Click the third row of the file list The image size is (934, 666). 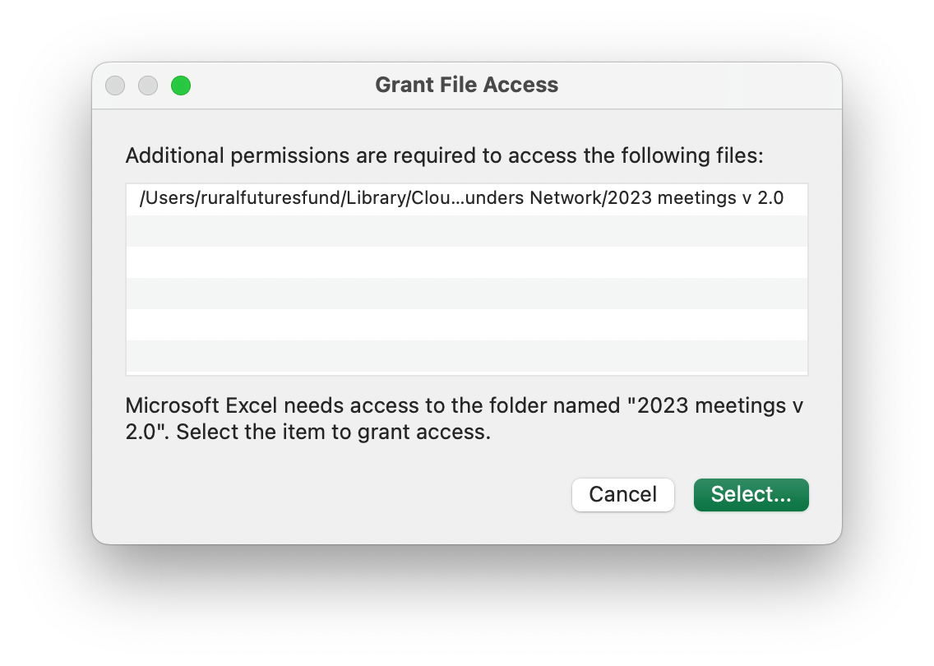coord(466,262)
